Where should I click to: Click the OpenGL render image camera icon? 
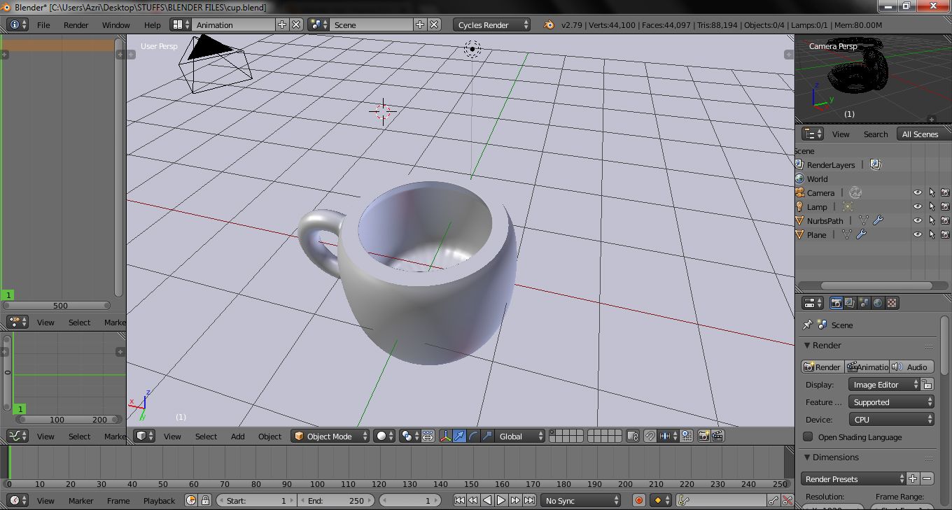703,436
